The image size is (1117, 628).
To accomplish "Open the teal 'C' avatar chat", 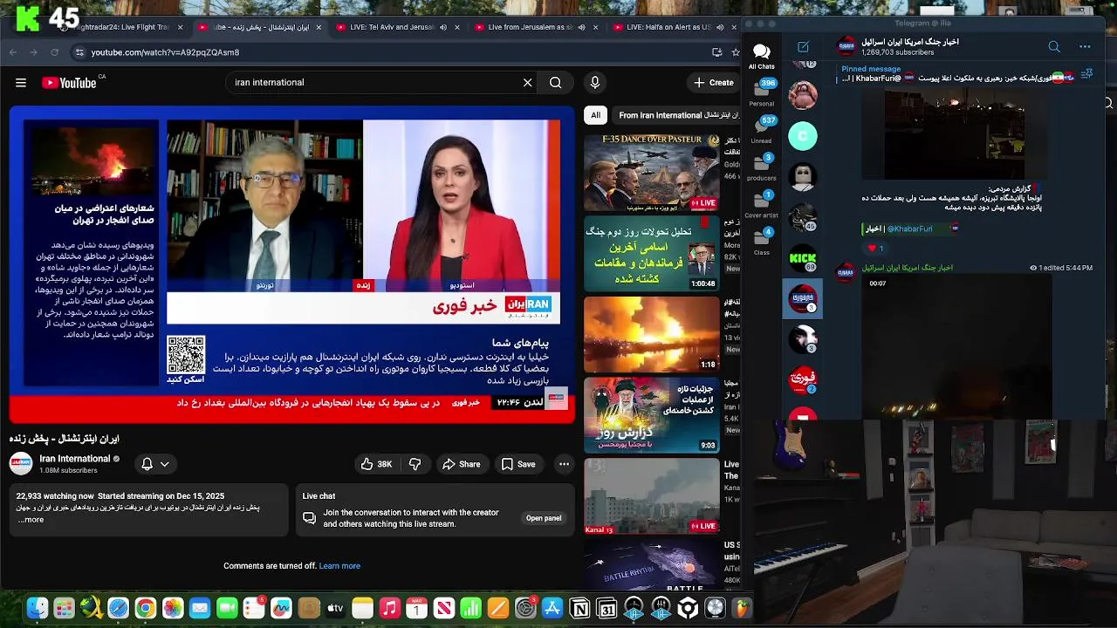I will [x=803, y=136].
